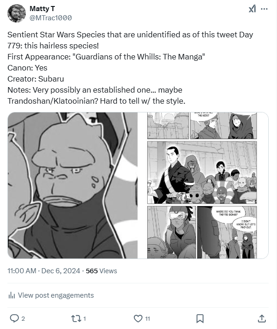Open the Grok xAI icon

point(252,9)
